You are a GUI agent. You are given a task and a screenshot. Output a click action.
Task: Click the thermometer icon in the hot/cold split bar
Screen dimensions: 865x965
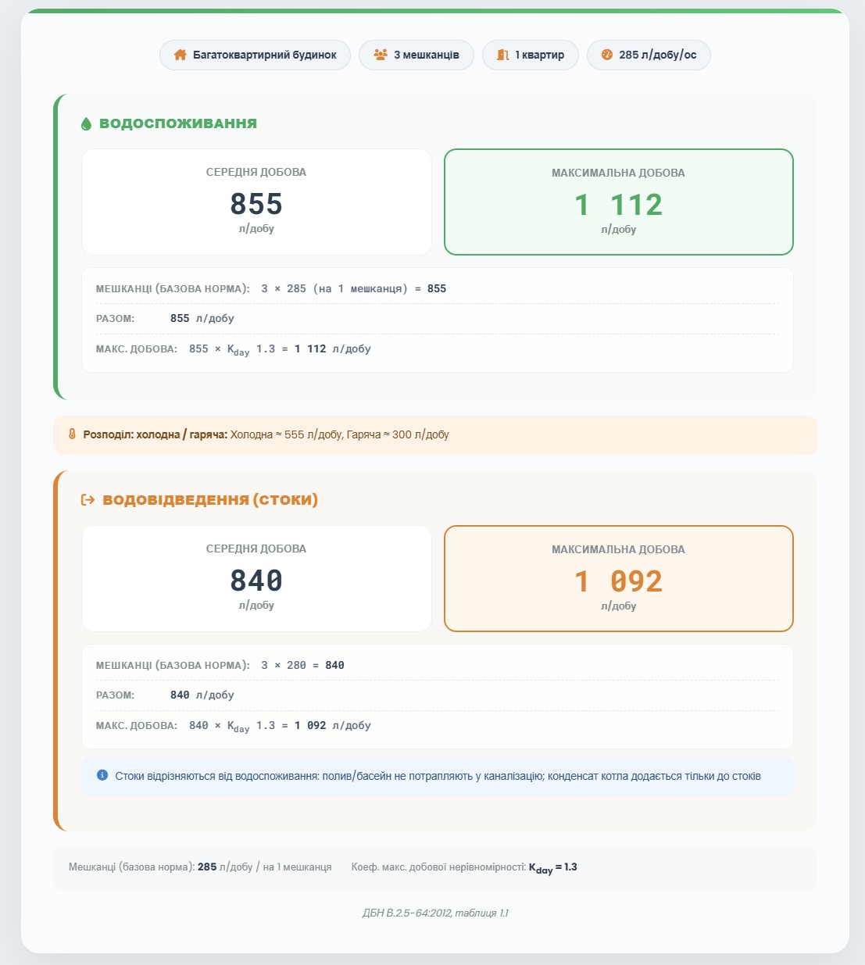pos(73,434)
